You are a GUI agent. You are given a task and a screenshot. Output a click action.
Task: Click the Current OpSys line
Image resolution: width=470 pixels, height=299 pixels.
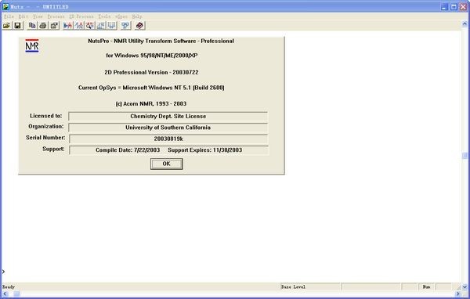(151, 88)
